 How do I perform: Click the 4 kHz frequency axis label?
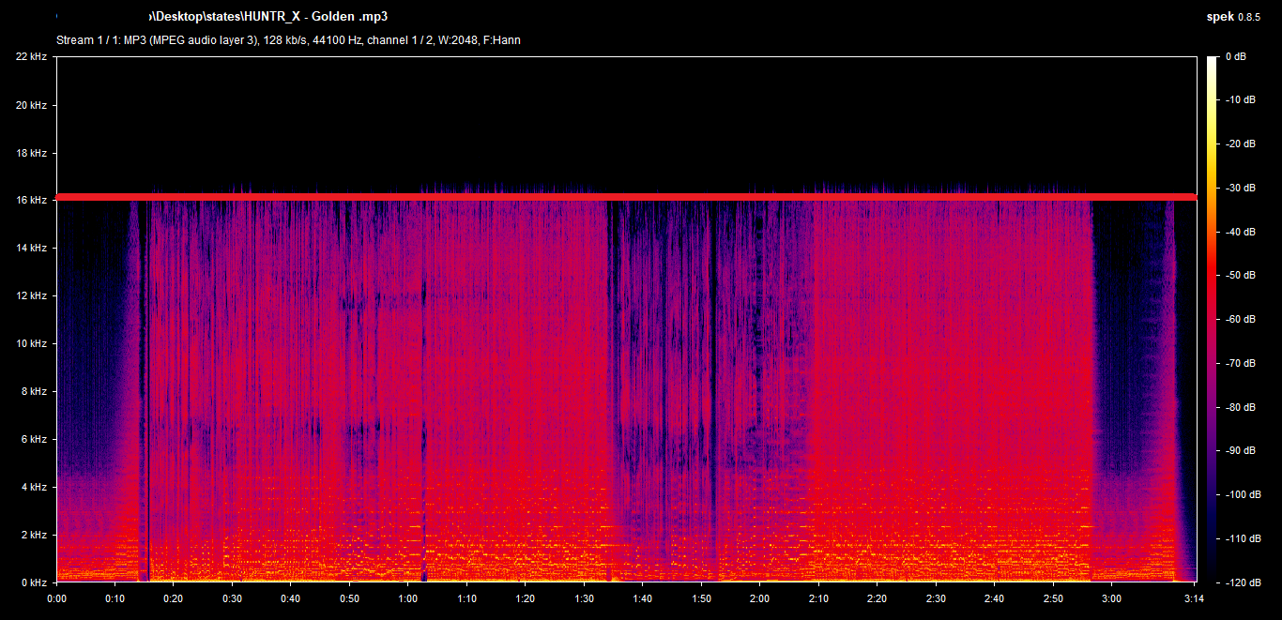(x=33, y=487)
